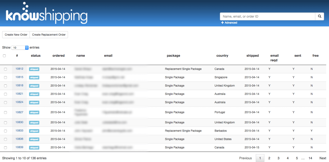Open the Show entries count dropdown
329x162 pixels.
click(20, 48)
